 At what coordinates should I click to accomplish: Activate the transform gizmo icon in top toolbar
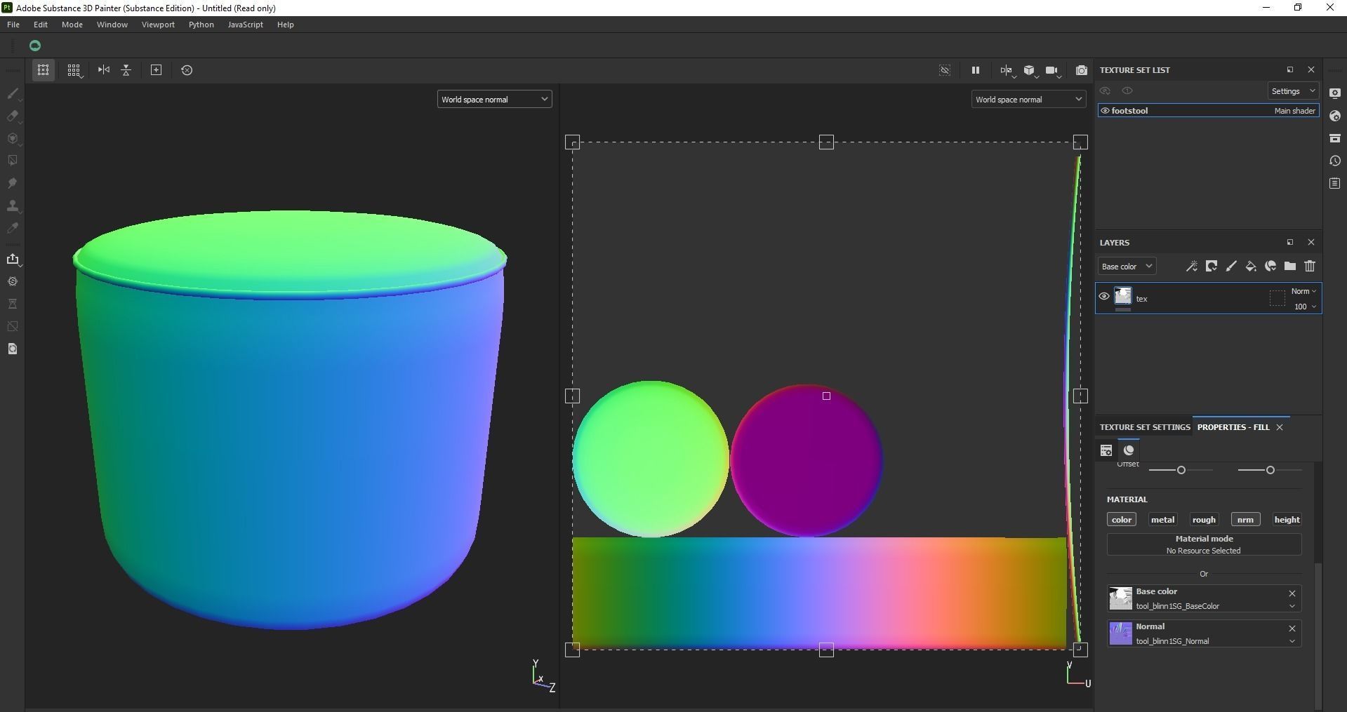click(x=43, y=70)
